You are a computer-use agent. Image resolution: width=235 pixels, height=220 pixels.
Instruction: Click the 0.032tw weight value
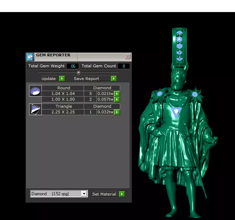105,112
